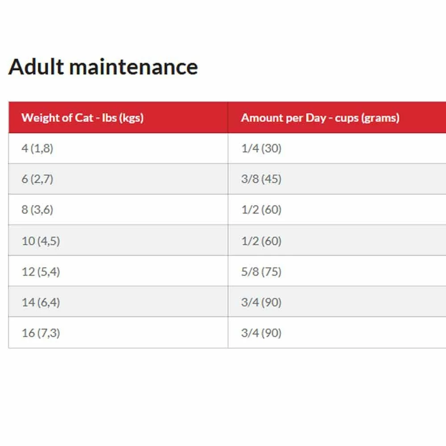Select the 3/8 (45) amount cell

pos(261,179)
